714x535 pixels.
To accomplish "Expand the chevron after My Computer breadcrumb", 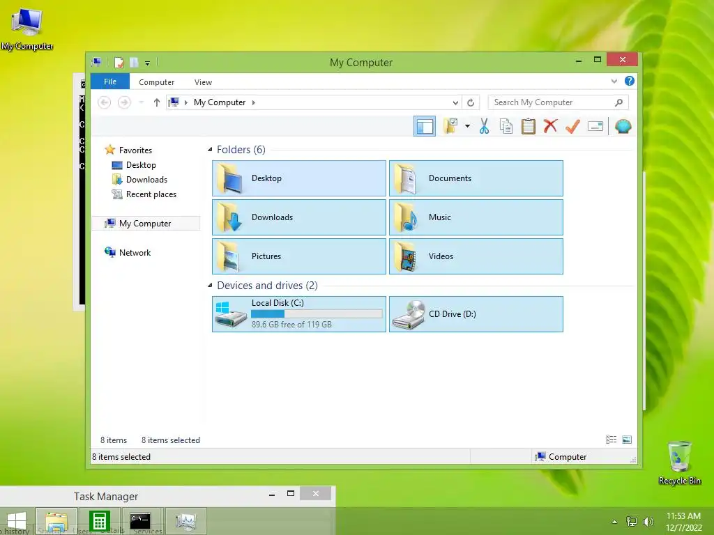I will point(254,102).
